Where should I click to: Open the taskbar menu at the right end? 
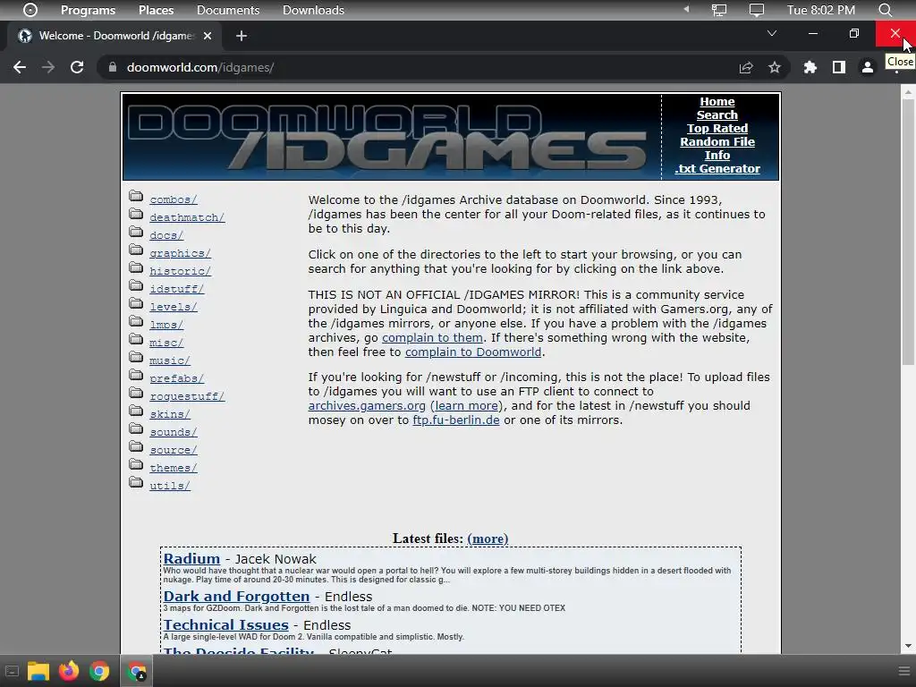pos(903,671)
